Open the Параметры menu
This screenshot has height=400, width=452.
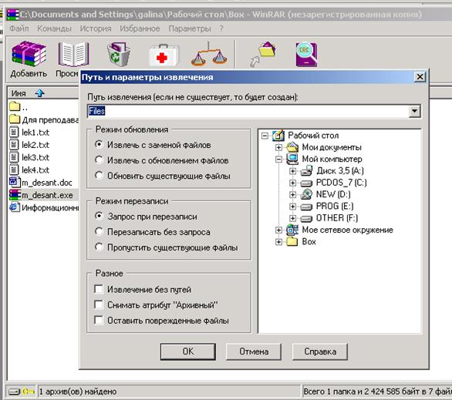point(190,29)
